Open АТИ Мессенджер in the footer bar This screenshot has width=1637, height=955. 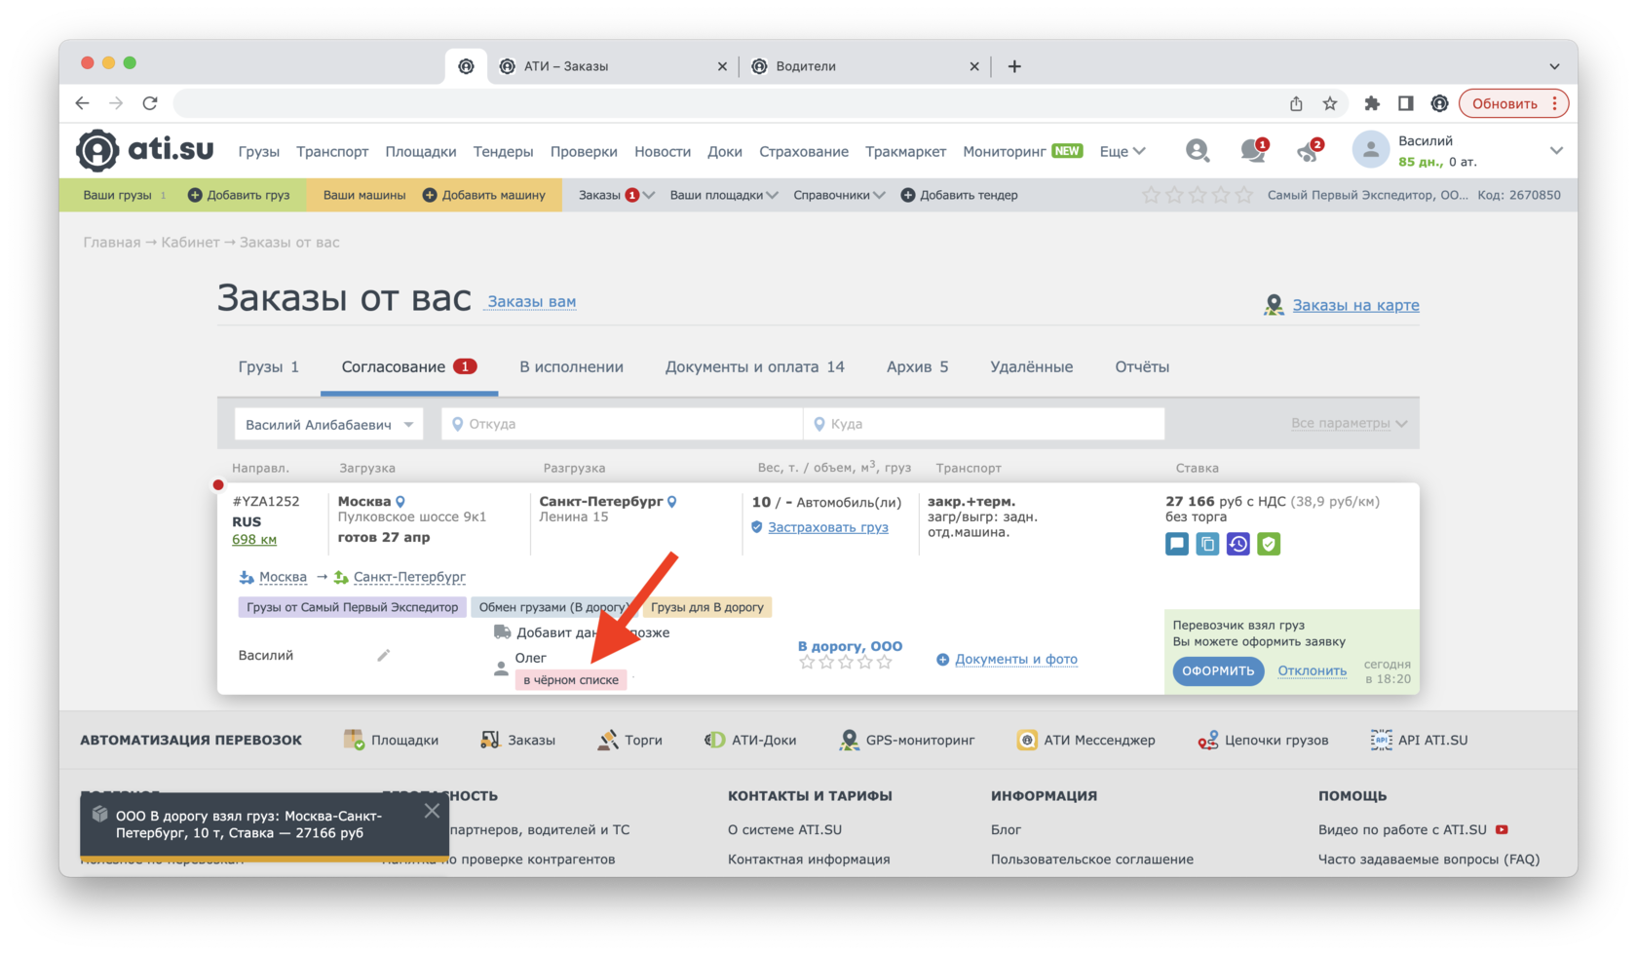click(x=1085, y=740)
